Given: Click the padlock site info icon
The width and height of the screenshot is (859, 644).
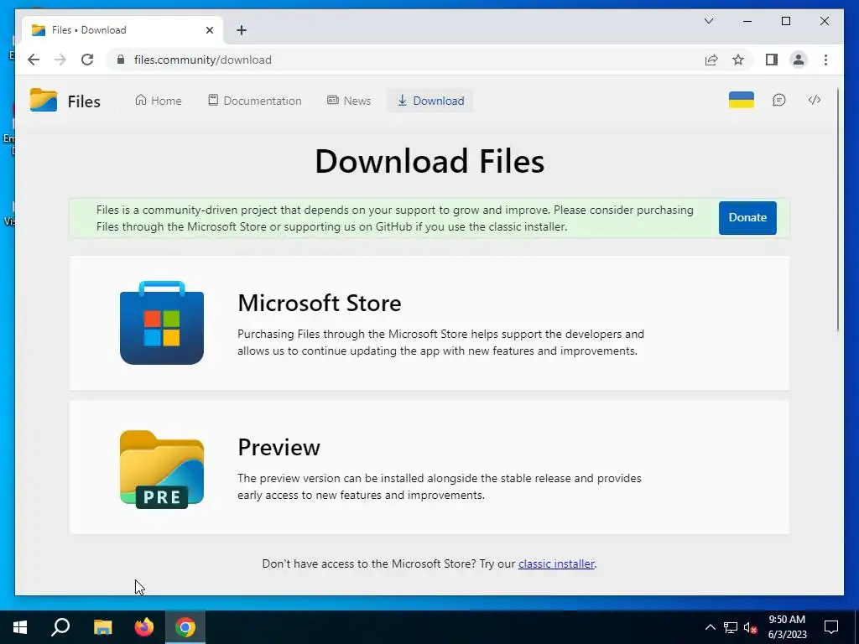Looking at the screenshot, I should click(121, 60).
